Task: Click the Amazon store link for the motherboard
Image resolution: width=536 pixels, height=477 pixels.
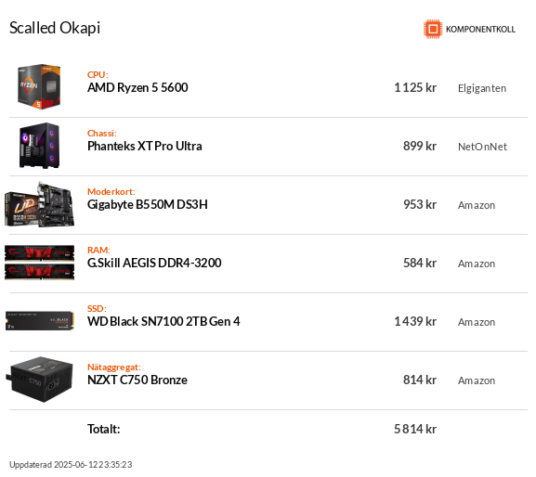Action: click(x=477, y=205)
